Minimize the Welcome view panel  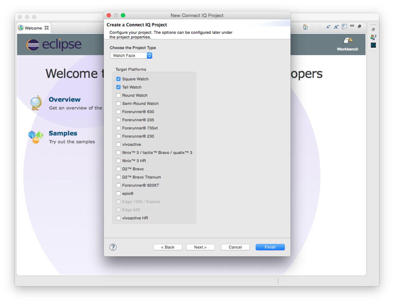point(352,26)
